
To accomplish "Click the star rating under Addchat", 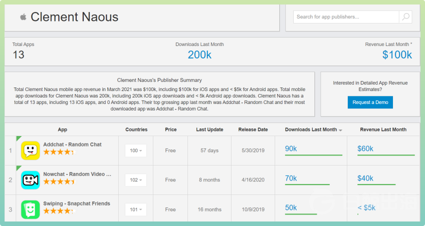I will click(58, 152).
